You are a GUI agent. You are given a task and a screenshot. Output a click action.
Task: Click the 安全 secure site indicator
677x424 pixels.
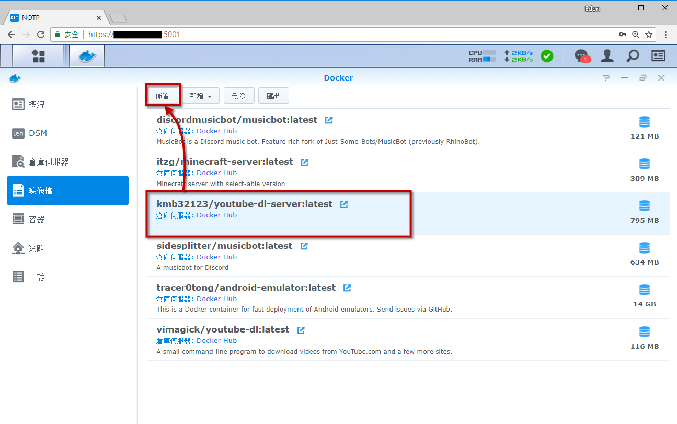click(x=66, y=35)
